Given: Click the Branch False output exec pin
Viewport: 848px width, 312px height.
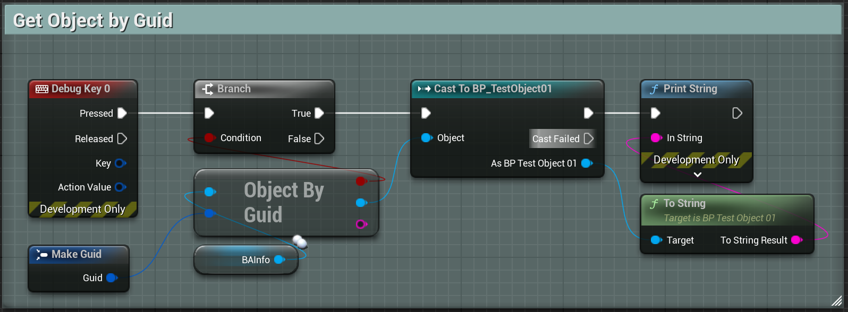Looking at the screenshot, I should 319,138.
